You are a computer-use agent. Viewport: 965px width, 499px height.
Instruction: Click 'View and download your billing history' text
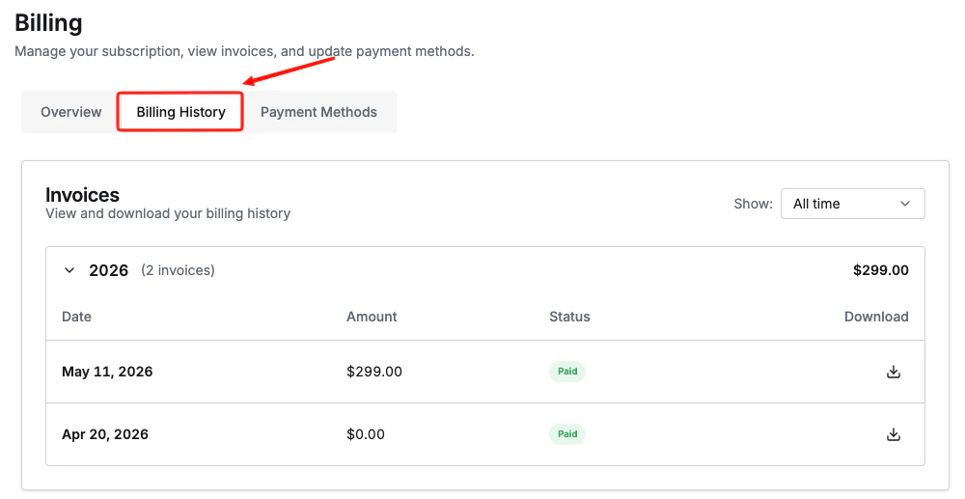168,213
